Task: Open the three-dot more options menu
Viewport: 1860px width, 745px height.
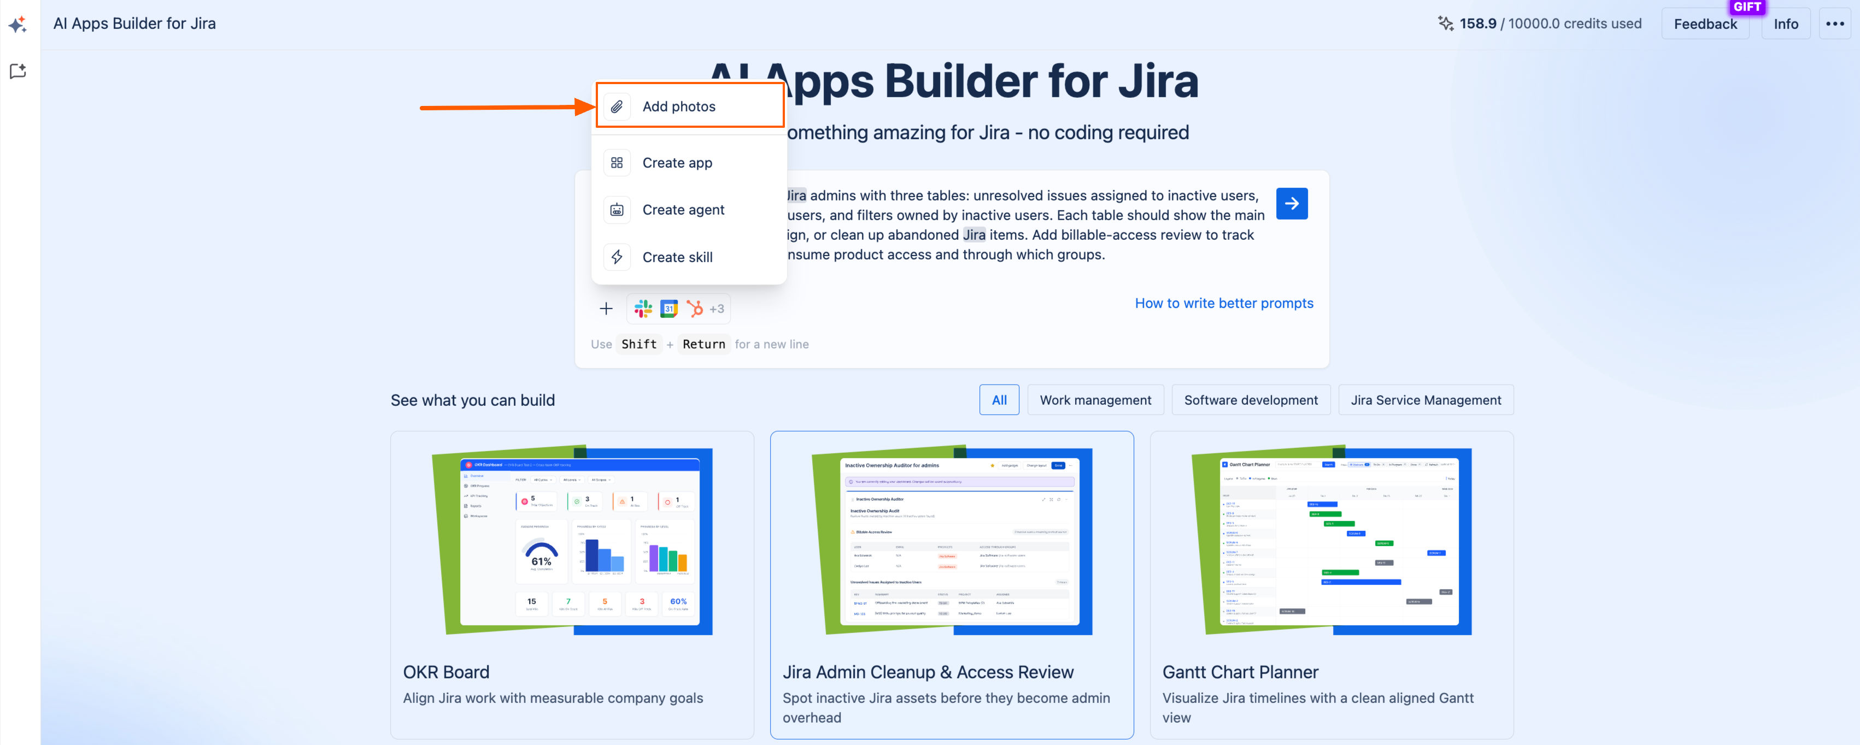Action: (1835, 24)
